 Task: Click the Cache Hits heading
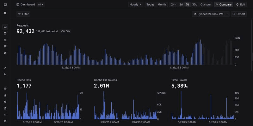click(x=24, y=80)
